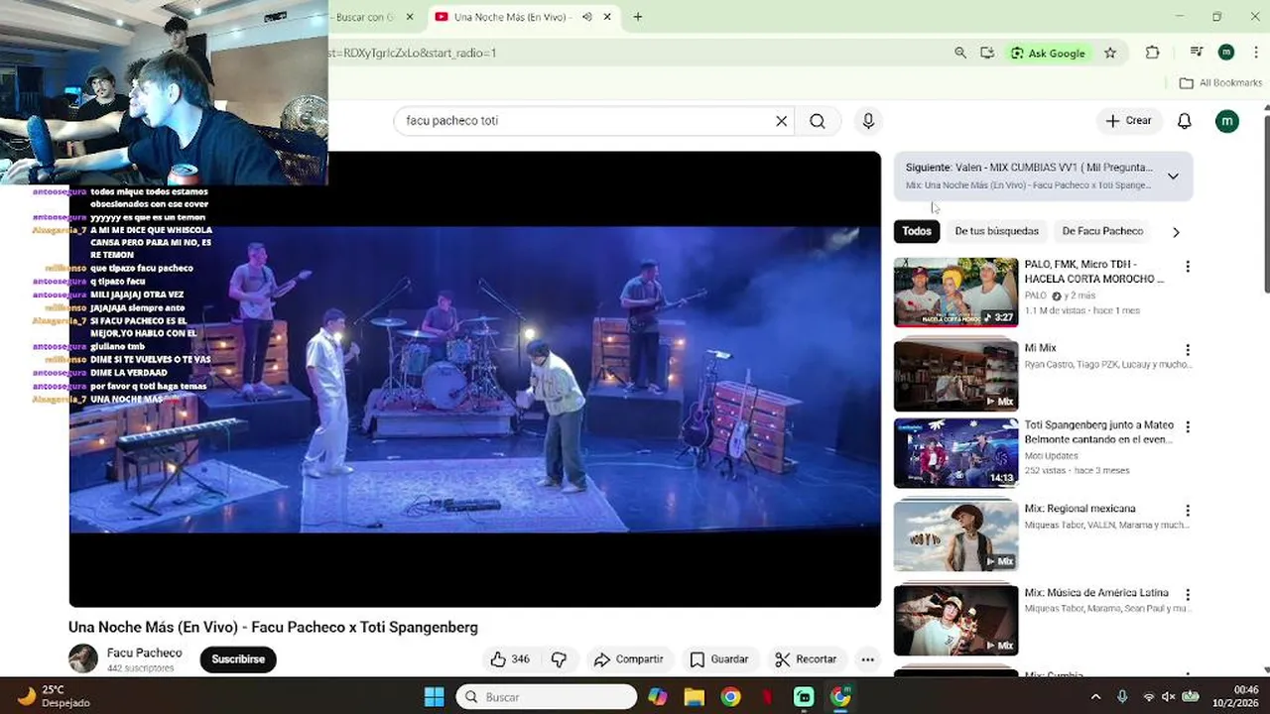The width and height of the screenshot is (1270, 714).
Task: Click the Mix: Música de América Latina thumbnail
Action: (955, 621)
